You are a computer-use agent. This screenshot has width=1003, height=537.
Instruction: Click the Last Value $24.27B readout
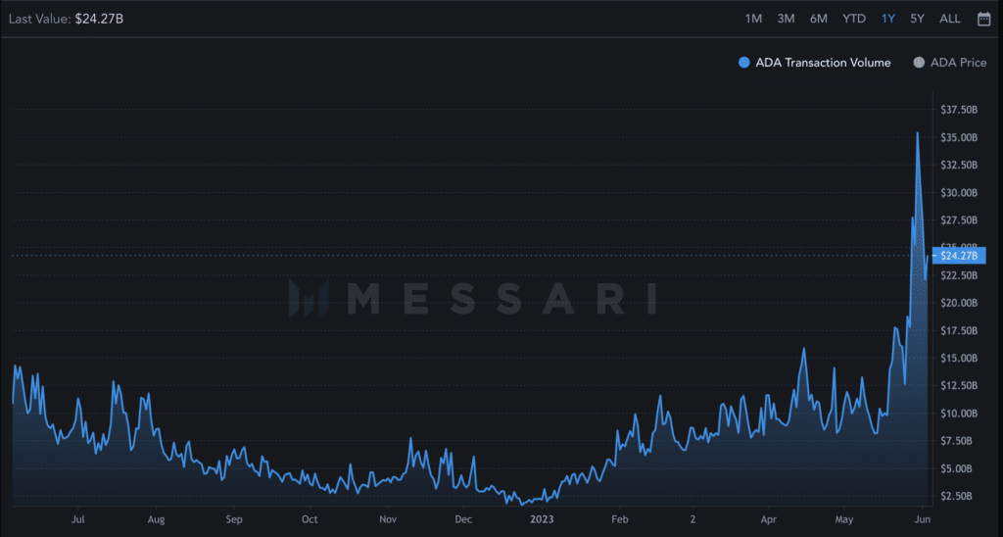coord(66,20)
